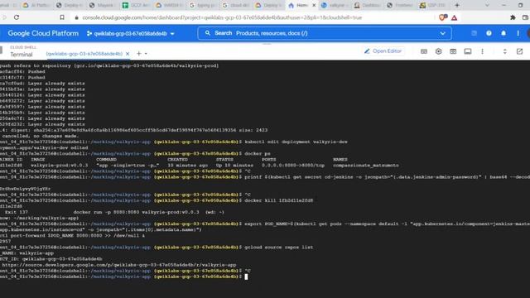This screenshot has height=298, width=530.
Task: Open the tab search chevron in title bar
Action: point(487,5)
